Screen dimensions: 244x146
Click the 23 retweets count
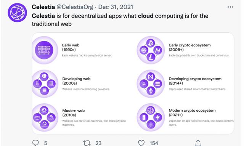pyautogui.click(x=98, y=143)
